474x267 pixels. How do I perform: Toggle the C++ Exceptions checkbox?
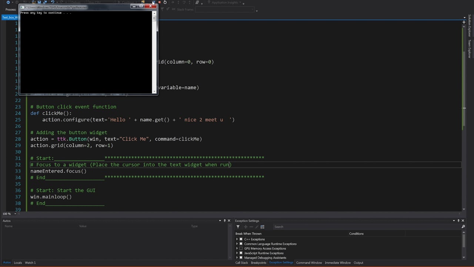(241, 239)
